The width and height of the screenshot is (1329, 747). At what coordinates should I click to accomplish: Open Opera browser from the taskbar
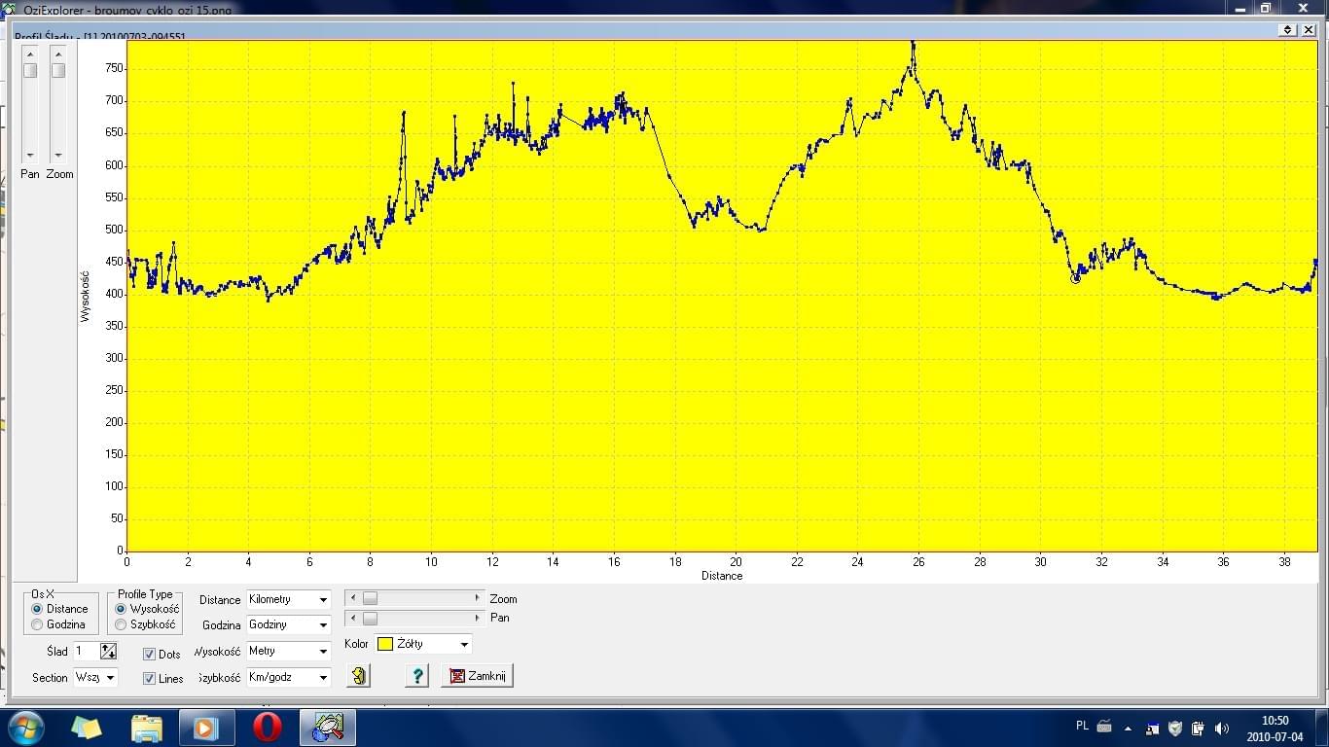pos(268,728)
